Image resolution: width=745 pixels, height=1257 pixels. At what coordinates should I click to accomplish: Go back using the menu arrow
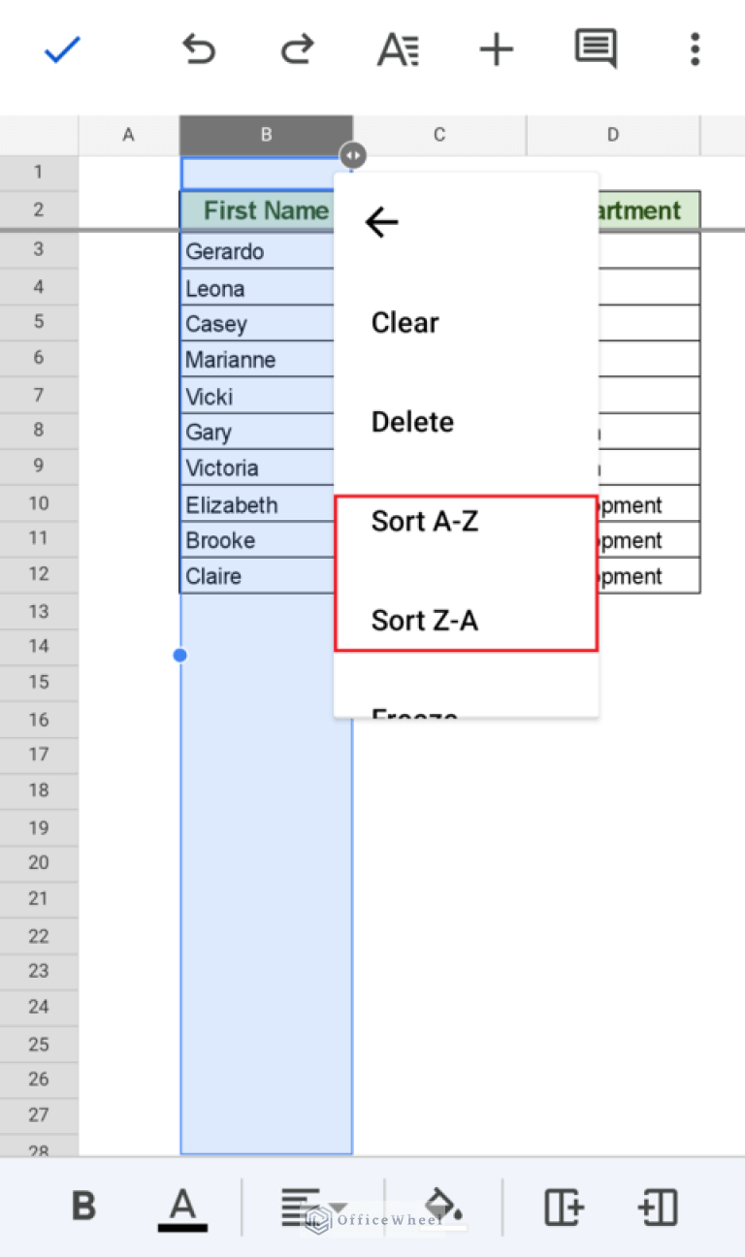coord(381,223)
